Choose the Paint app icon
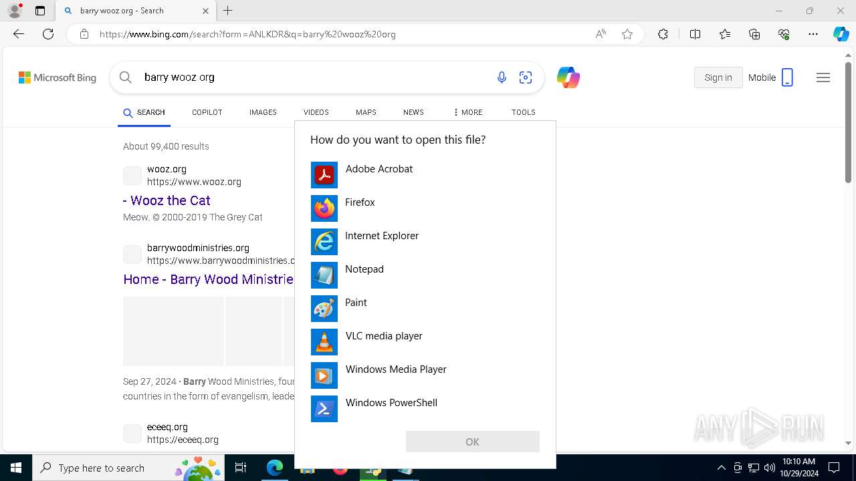The height and width of the screenshot is (481, 856). tap(324, 309)
